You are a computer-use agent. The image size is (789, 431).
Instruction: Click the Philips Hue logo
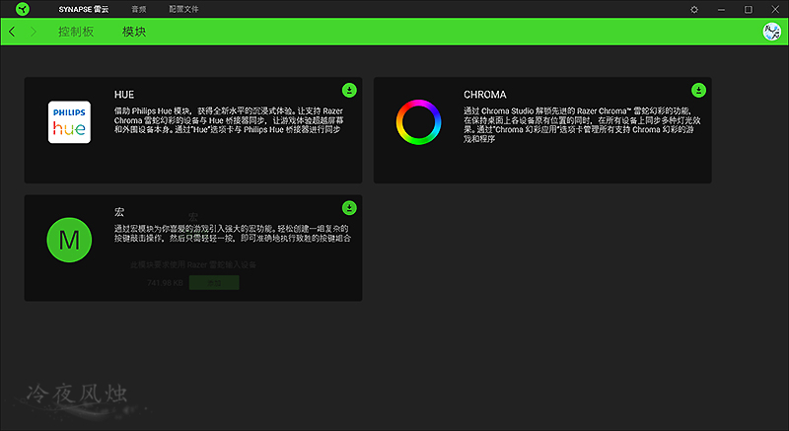(69, 122)
